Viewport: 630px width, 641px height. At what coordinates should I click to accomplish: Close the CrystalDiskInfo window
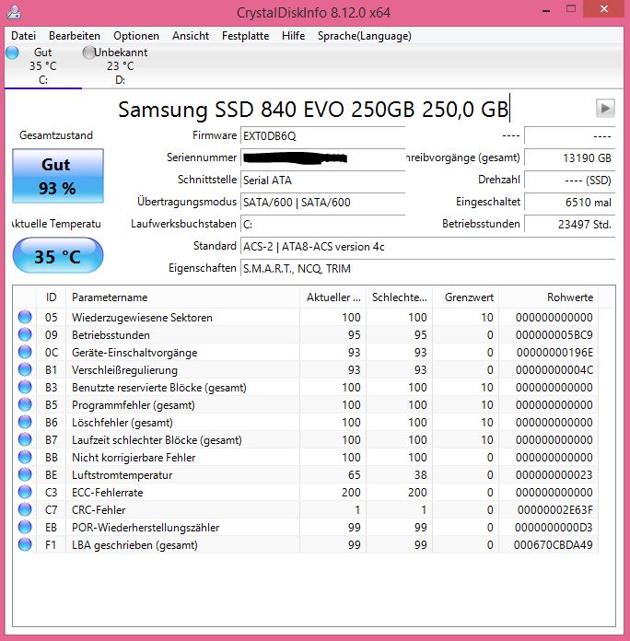(604, 9)
